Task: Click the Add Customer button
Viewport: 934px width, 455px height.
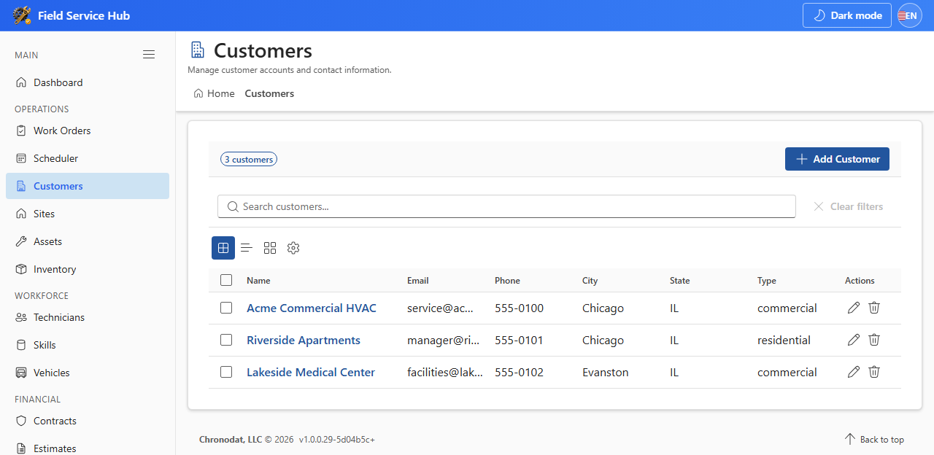Action: click(837, 159)
